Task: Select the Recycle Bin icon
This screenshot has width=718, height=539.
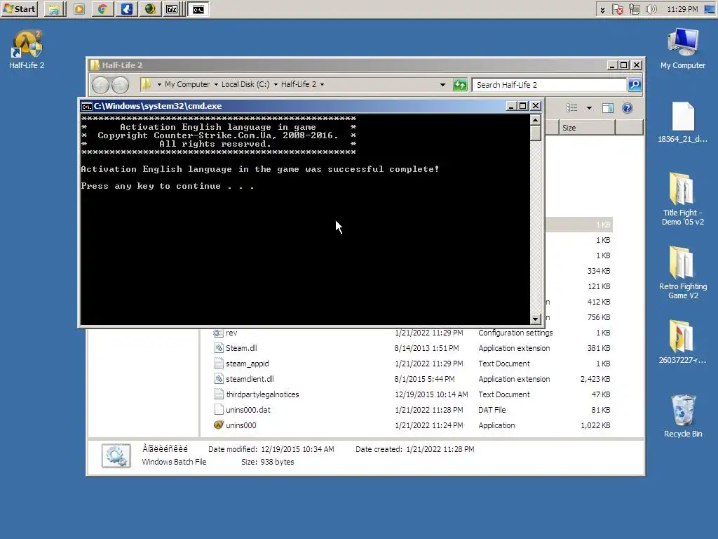Action: click(x=683, y=415)
